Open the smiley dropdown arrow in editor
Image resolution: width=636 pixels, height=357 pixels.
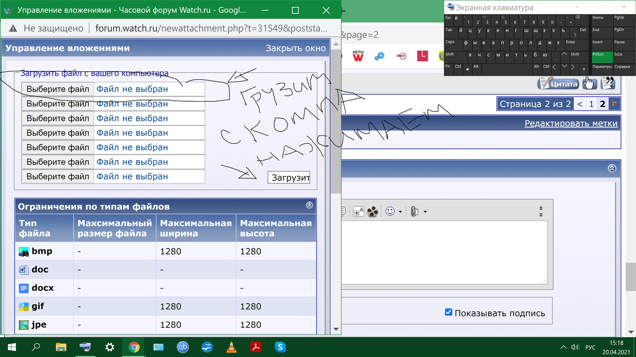[400, 212]
